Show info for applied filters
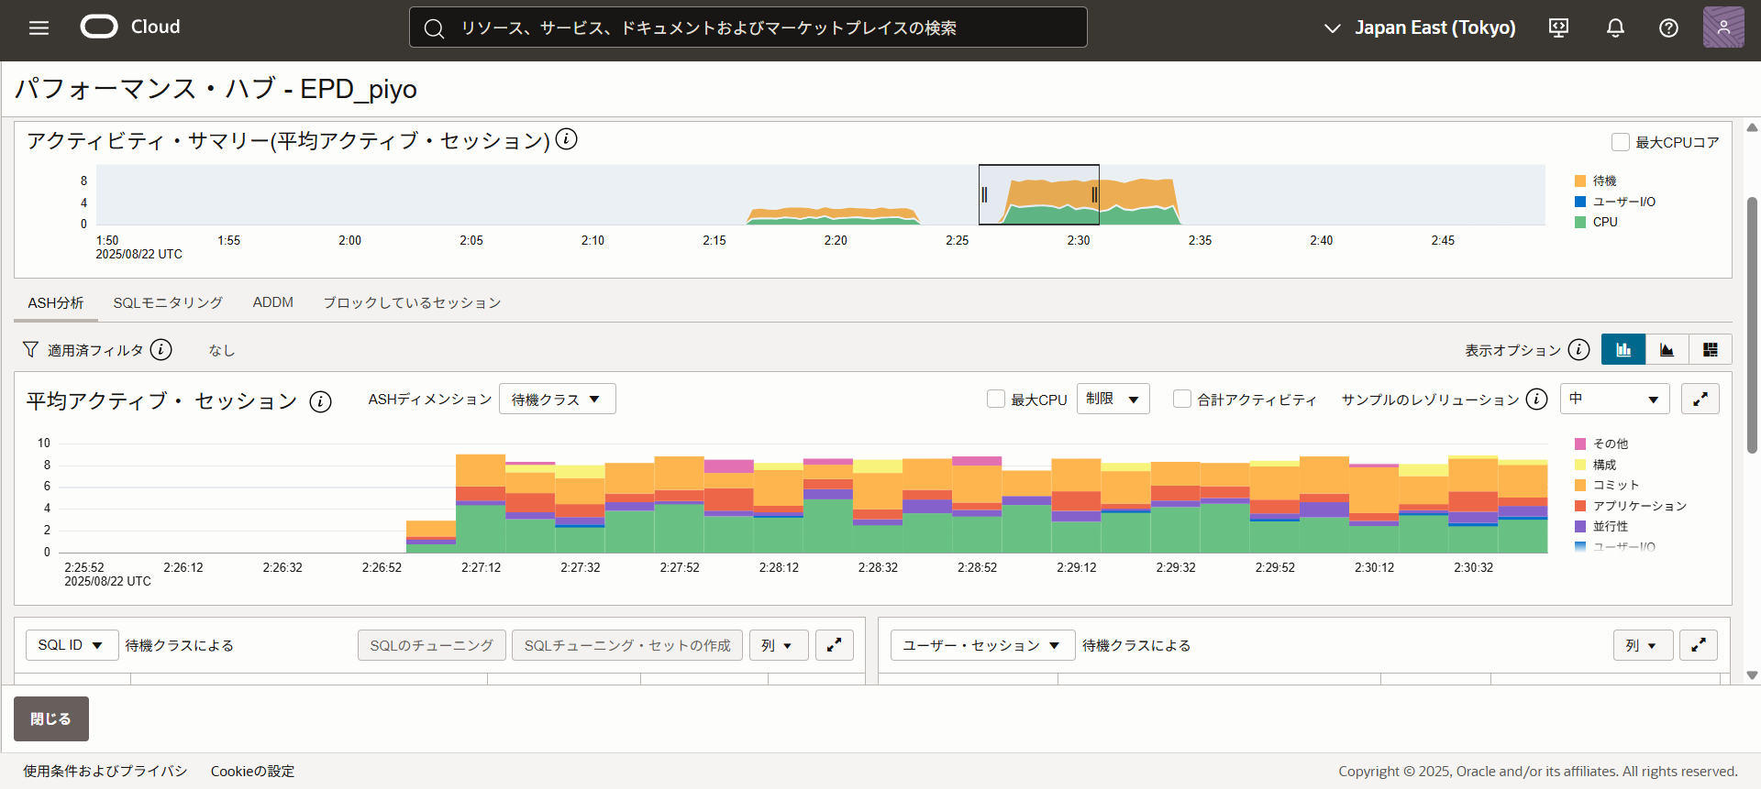This screenshot has height=789, width=1761. point(161,349)
